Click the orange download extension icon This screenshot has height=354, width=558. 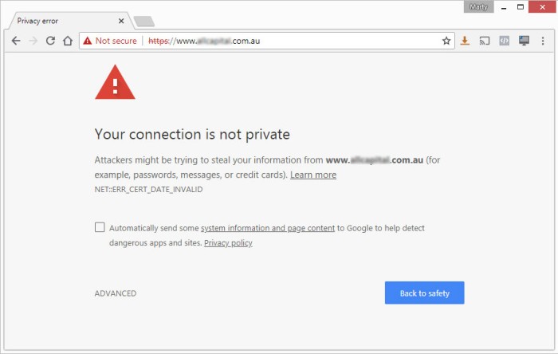click(466, 41)
